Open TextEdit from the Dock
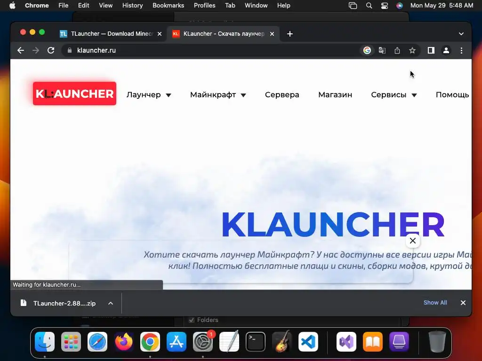 point(229,342)
